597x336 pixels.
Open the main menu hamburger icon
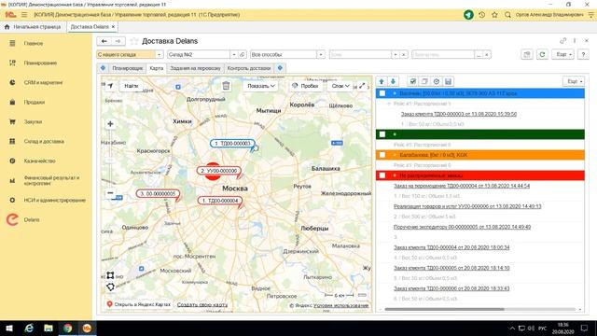pos(24,15)
